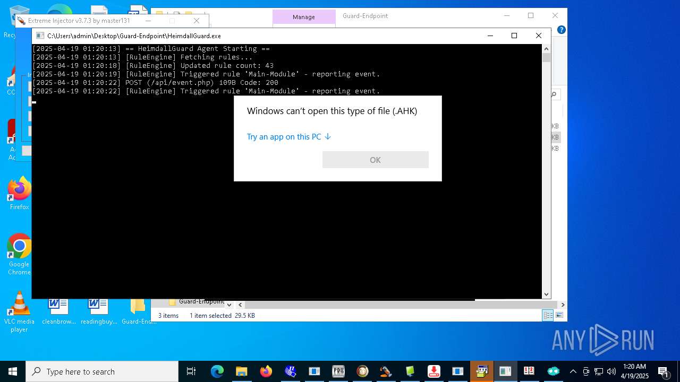
Task: Open the teal mask icon taskbar app
Action: 554,371
